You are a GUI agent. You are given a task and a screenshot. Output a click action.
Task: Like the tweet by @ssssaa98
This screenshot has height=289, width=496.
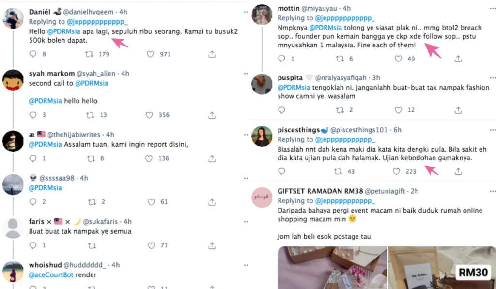[150, 202]
